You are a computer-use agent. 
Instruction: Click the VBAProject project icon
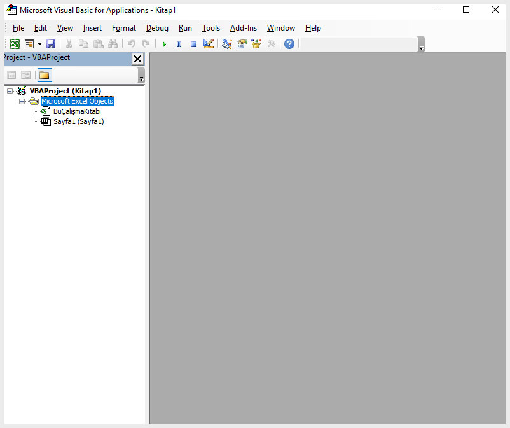(x=22, y=91)
